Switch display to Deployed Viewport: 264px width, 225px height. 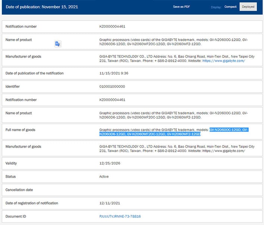pos(248,7)
